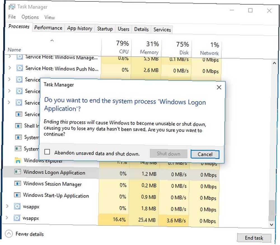The height and width of the screenshot is (245, 280).
Task: Sort by the Memory column header
Action: coord(146,48)
